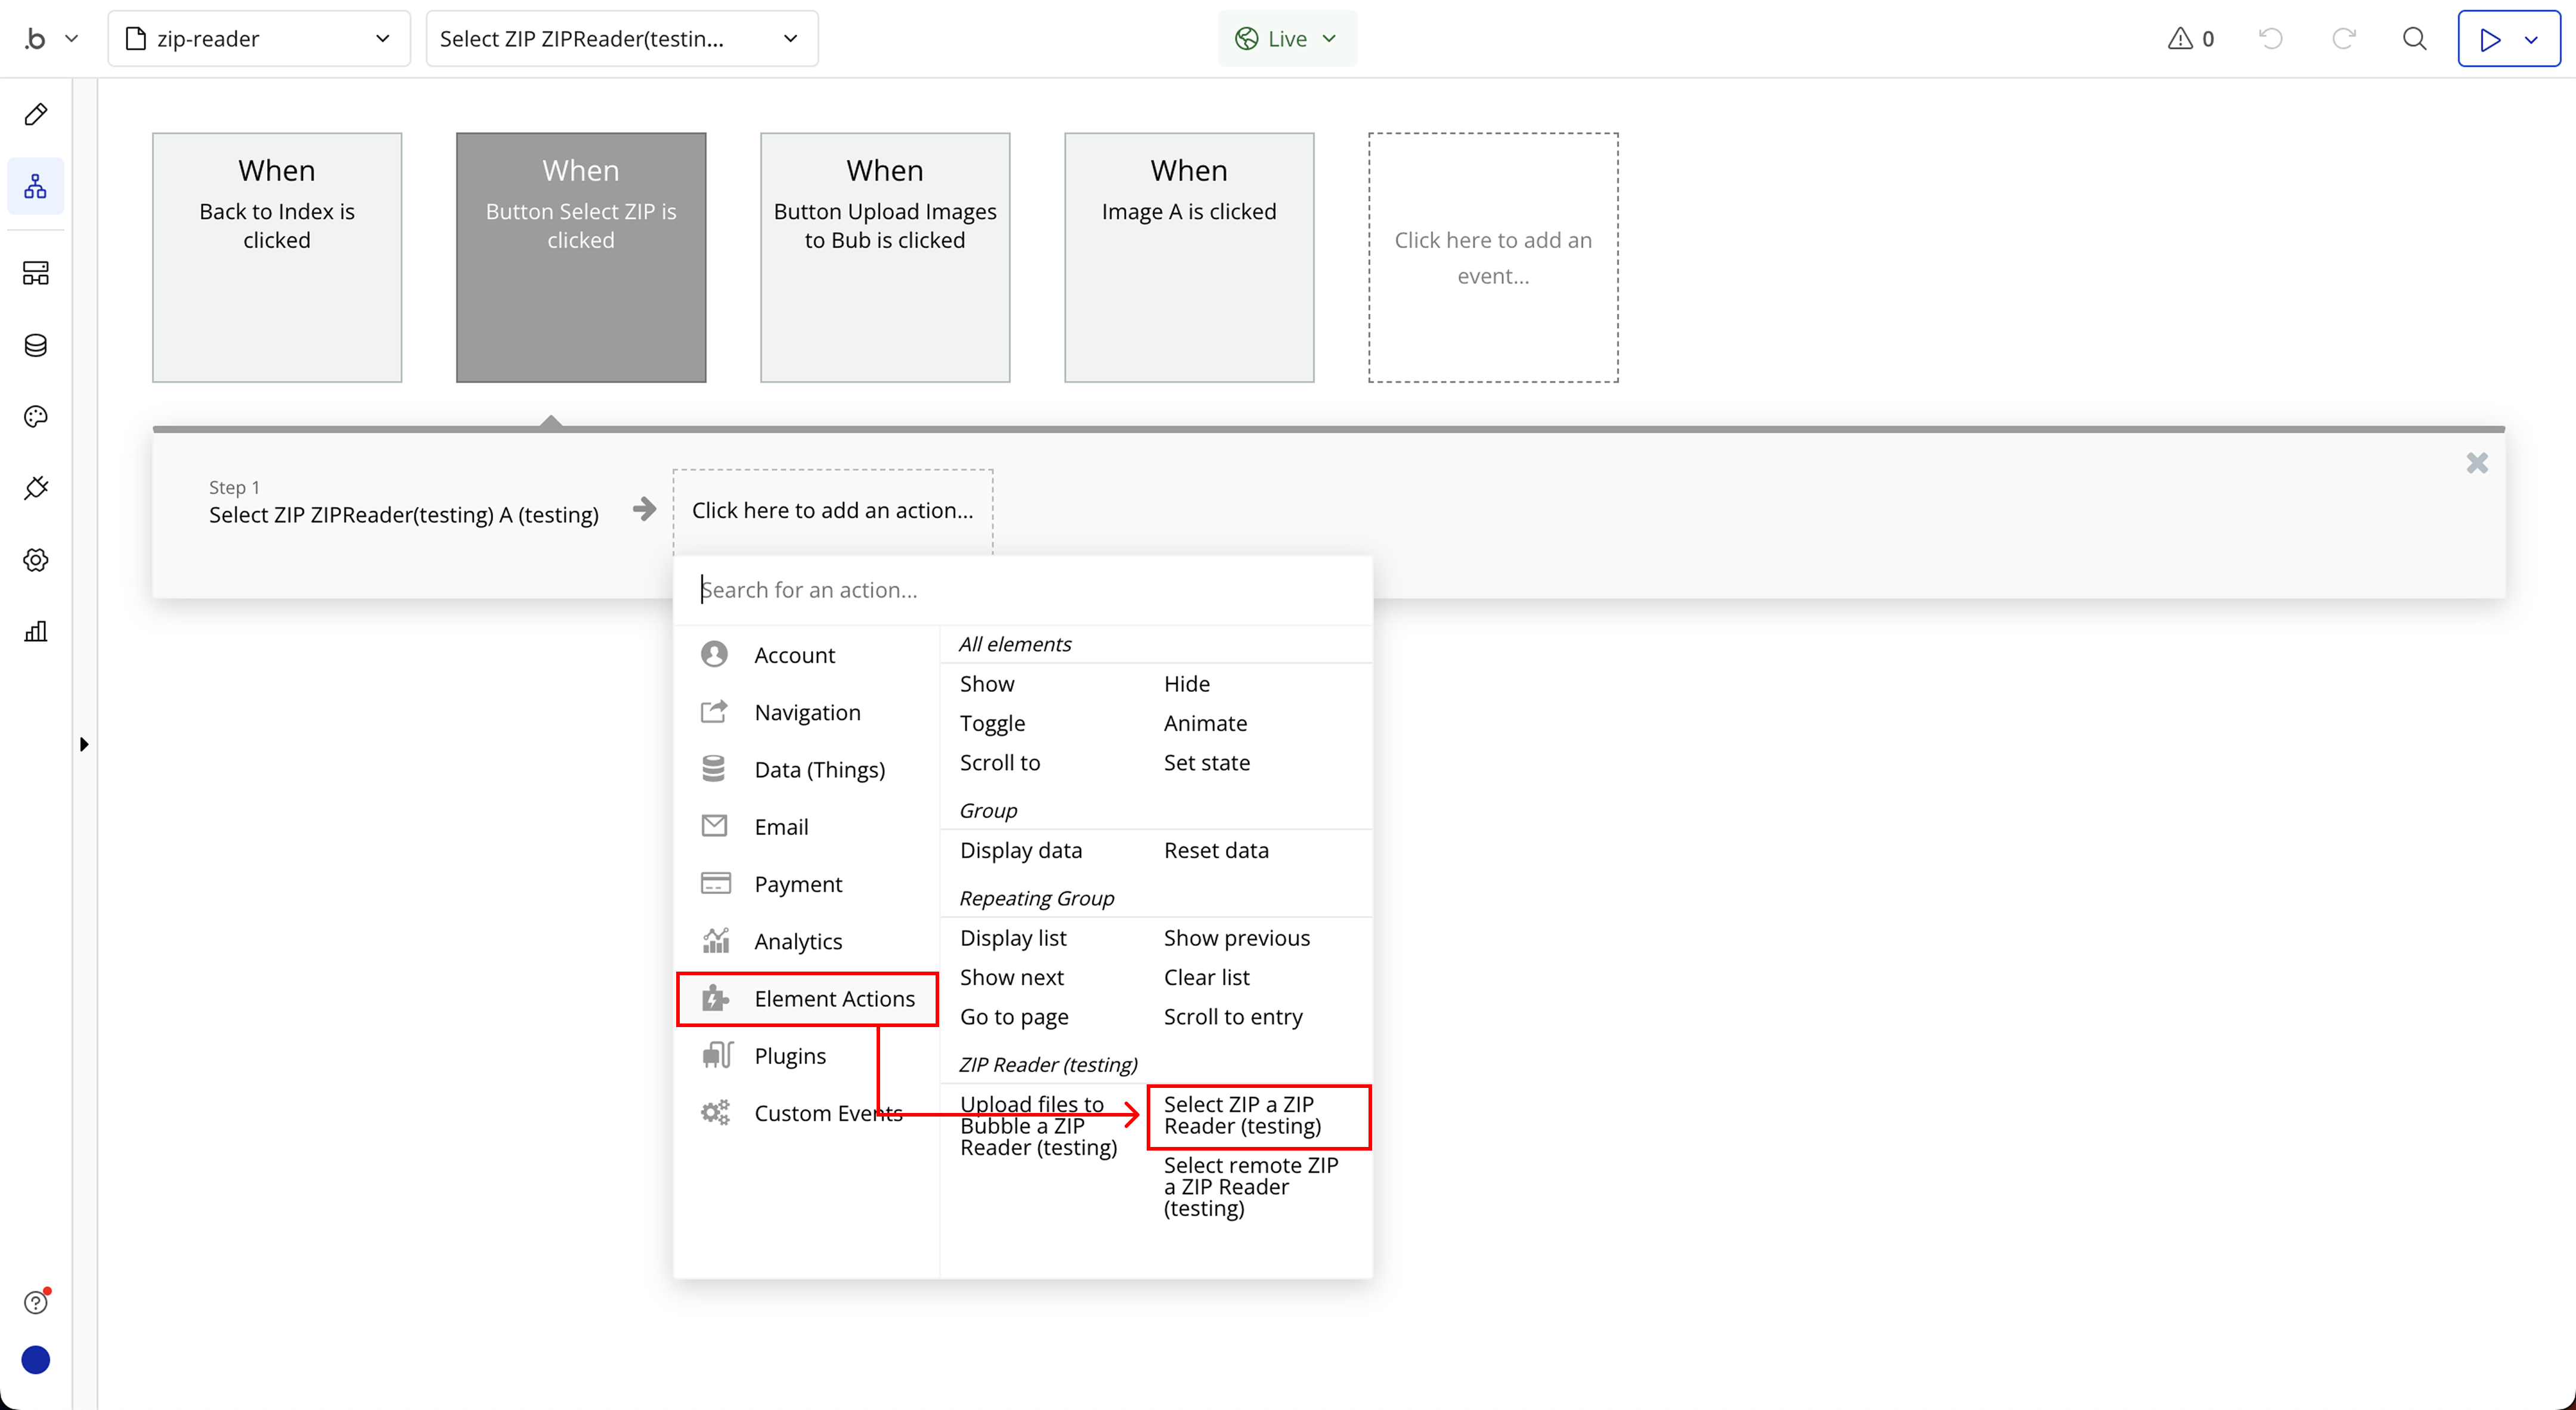Screen dimensions: 2576x1410
Task: Click the search magnifier icon in top bar
Action: click(x=2414, y=39)
